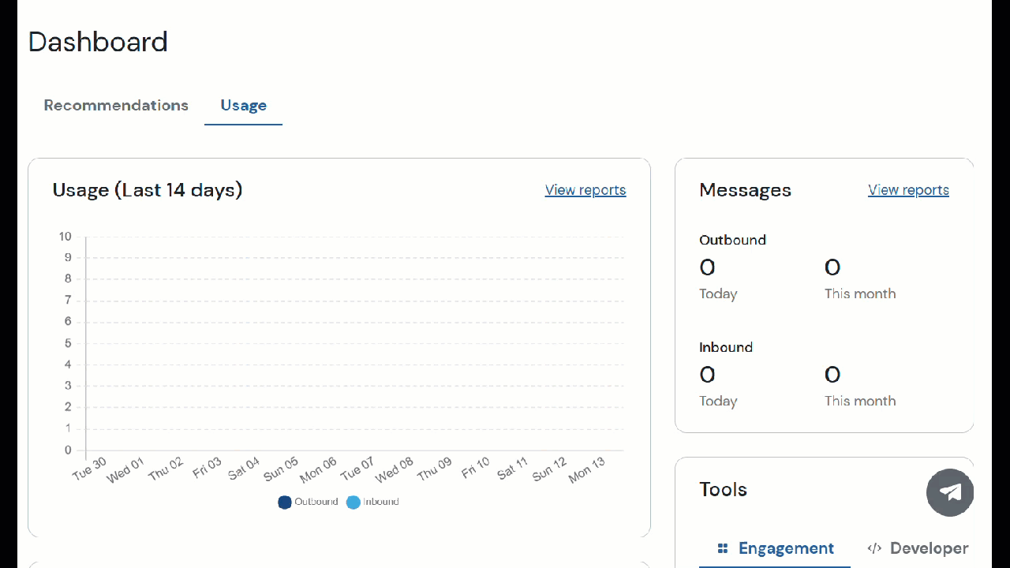
Task: Click the 'Mon 06' chart date label
Action: [318, 469]
